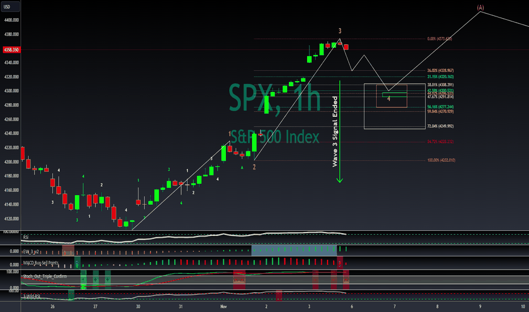Click the Nov label on the time axis

[x=223, y=306]
